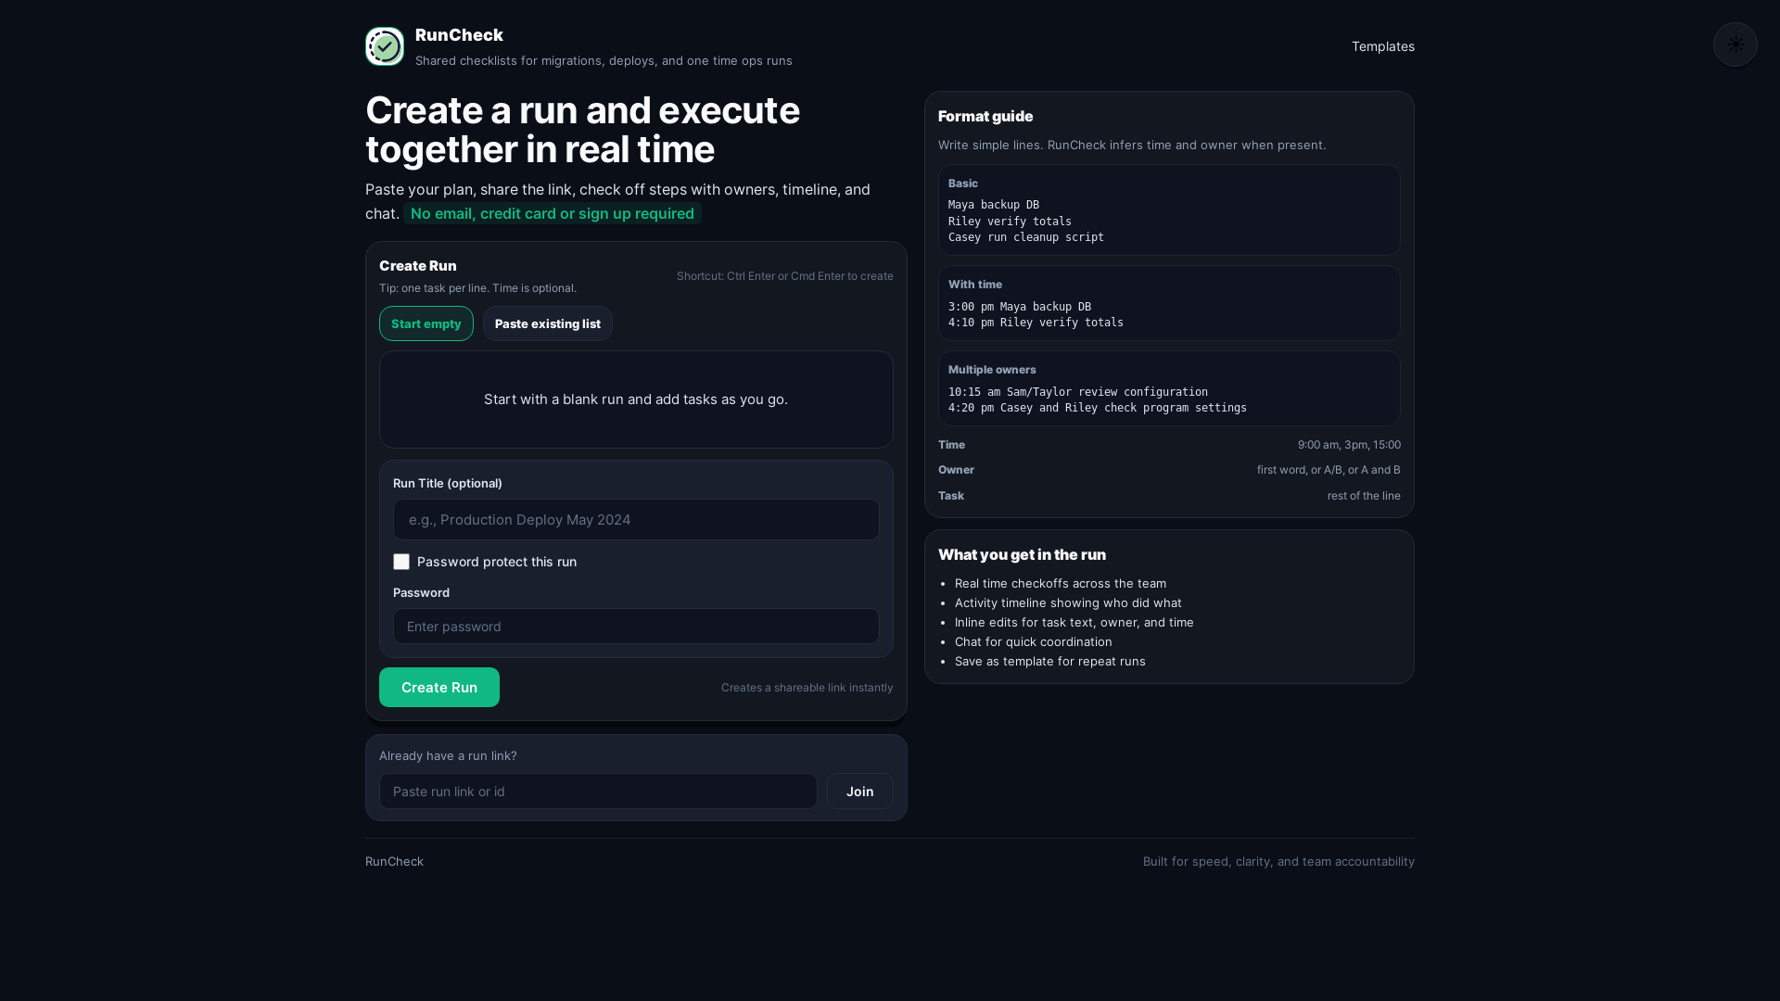Click '4:10 pm Riley verify totals' line

1036,323
